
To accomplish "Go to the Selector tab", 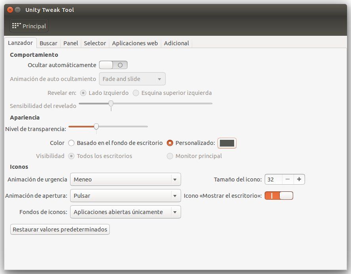I will click(x=95, y=43).
